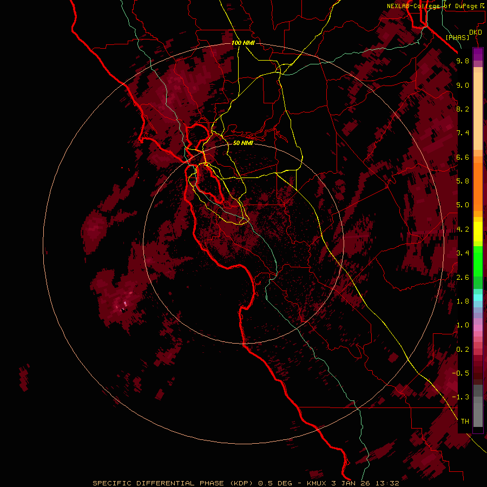This screenshot has width=487, height=487.
Task: Click the 7.4 value on color scale
Action: pos(463,133)
